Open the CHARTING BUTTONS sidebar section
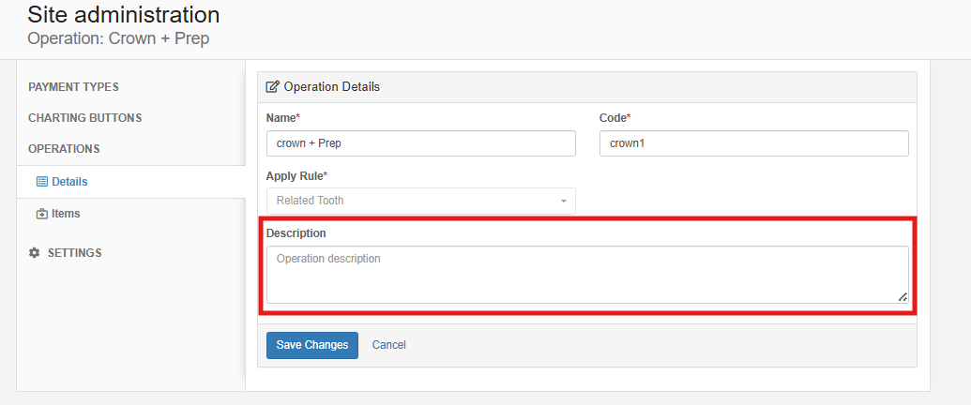 coord(84,118)
